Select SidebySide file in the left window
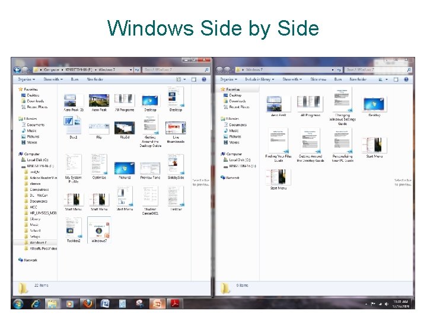Image resolution: width=427 pixels, height=320 pixels. (x=176, y=167)
